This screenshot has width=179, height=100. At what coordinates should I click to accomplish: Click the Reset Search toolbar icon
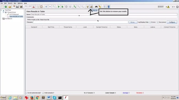pyautogui.click(x=100, y=7)
